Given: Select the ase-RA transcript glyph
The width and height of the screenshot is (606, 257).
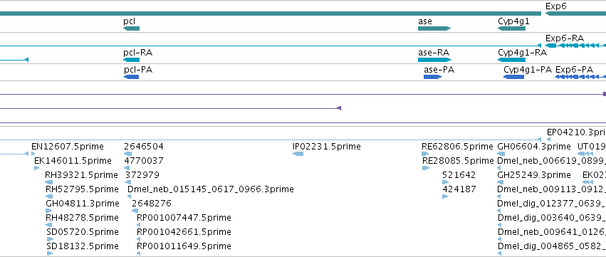Looking at the screenshot, I should click(x=434, y=60).
